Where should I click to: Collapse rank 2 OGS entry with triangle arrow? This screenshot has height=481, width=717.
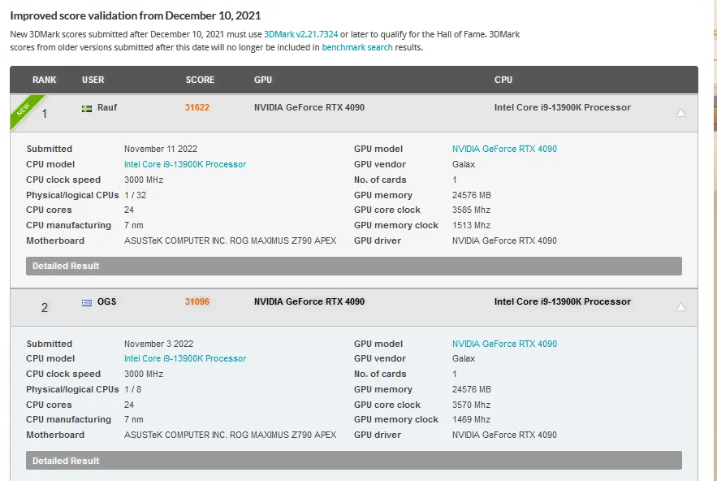pos(681,307)
